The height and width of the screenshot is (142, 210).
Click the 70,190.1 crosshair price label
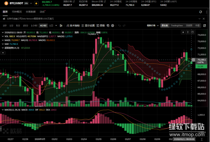tap(201, 60)
